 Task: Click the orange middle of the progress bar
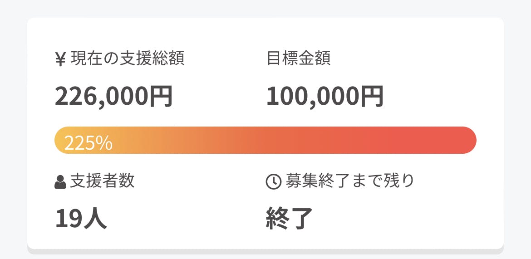[265, 140]
